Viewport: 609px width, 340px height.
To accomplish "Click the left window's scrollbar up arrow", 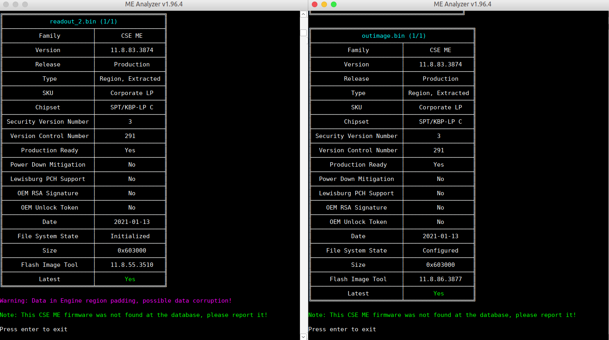I will [304, 14].
